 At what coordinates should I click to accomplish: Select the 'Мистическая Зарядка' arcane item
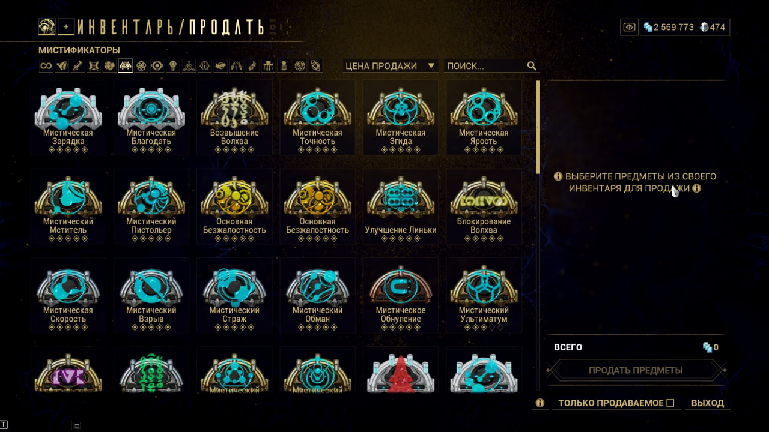pyautogui.click(x=68, y=118)
